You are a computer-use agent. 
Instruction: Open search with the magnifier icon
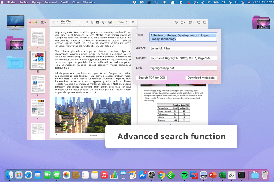(133, 22)
